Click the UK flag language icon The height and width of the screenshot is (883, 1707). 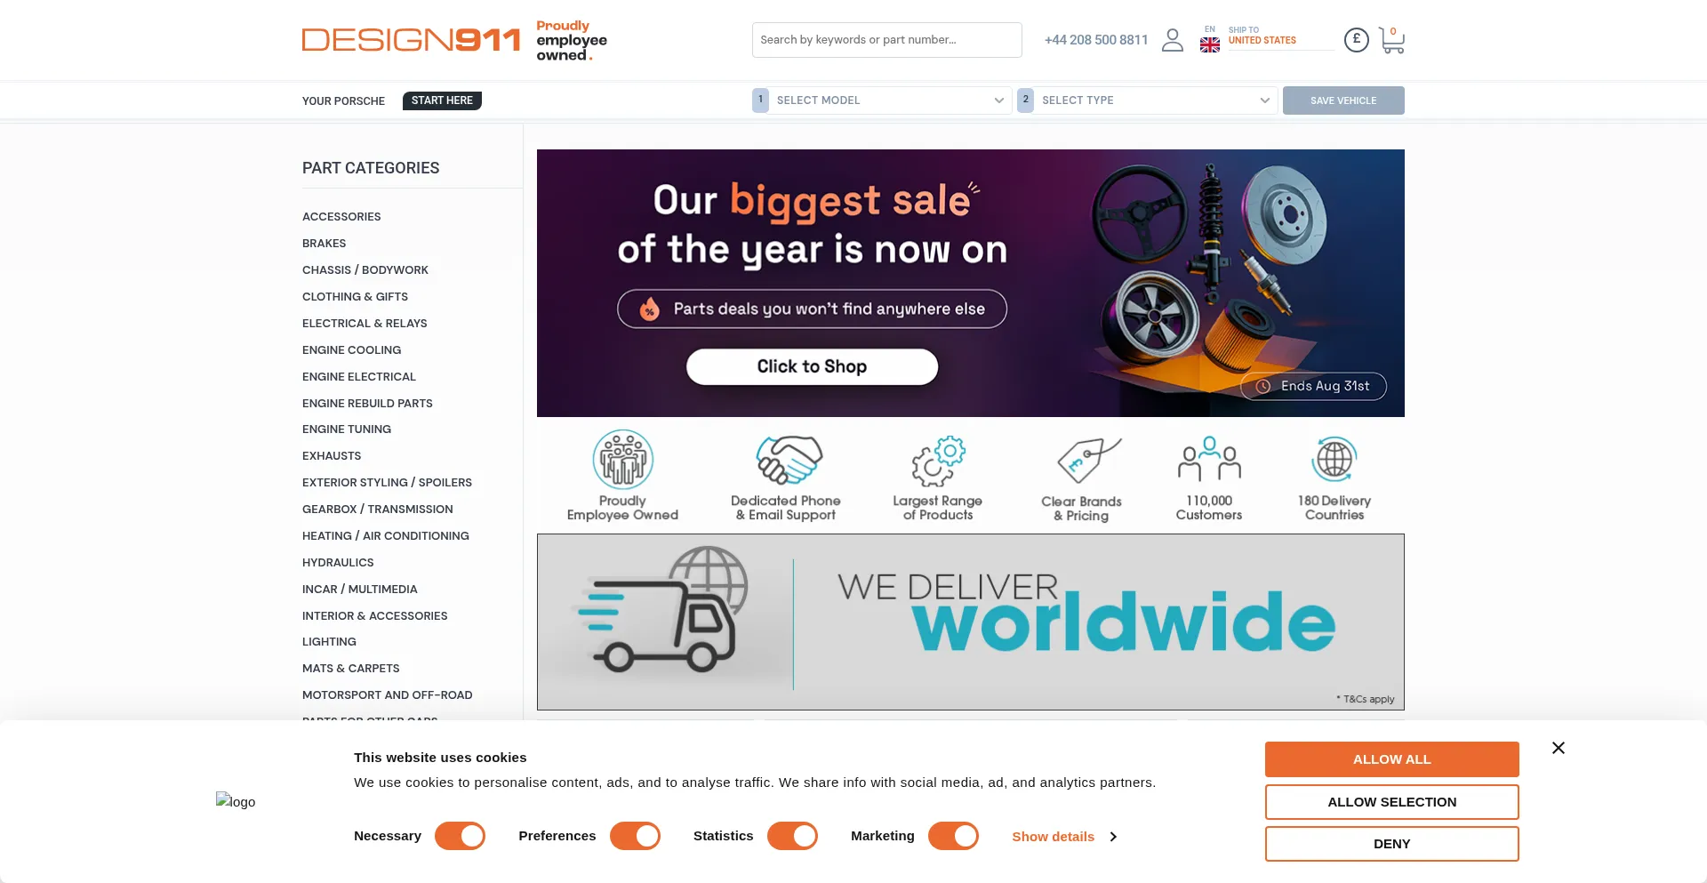[x=1210, y=44]
